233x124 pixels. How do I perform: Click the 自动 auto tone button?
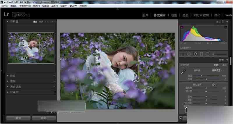214,85
